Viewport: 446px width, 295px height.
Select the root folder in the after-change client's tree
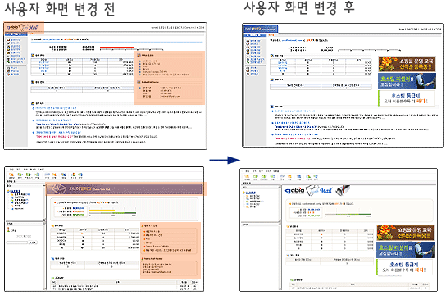tap(250, 193)
